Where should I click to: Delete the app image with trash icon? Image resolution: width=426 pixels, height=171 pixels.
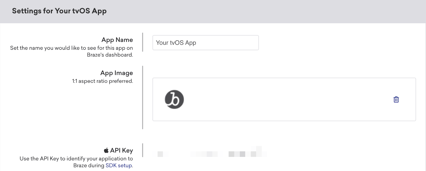click(x=396, y=99)
